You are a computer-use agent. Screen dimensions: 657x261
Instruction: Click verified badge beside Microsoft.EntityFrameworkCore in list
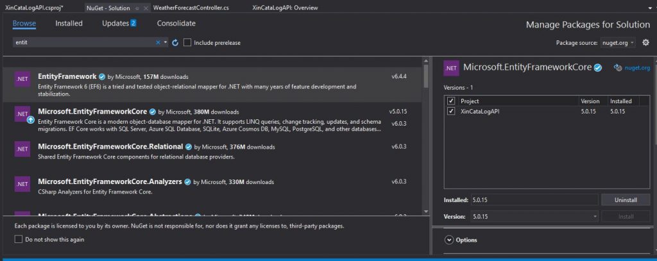coord(153,112)
